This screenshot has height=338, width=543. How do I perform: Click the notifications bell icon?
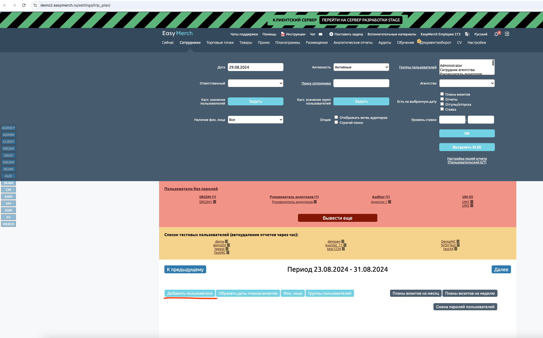tap(496, 34)
